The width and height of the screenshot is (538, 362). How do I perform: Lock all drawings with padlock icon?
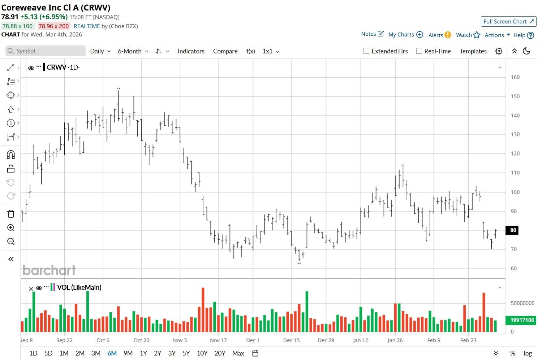coord(11,169)
